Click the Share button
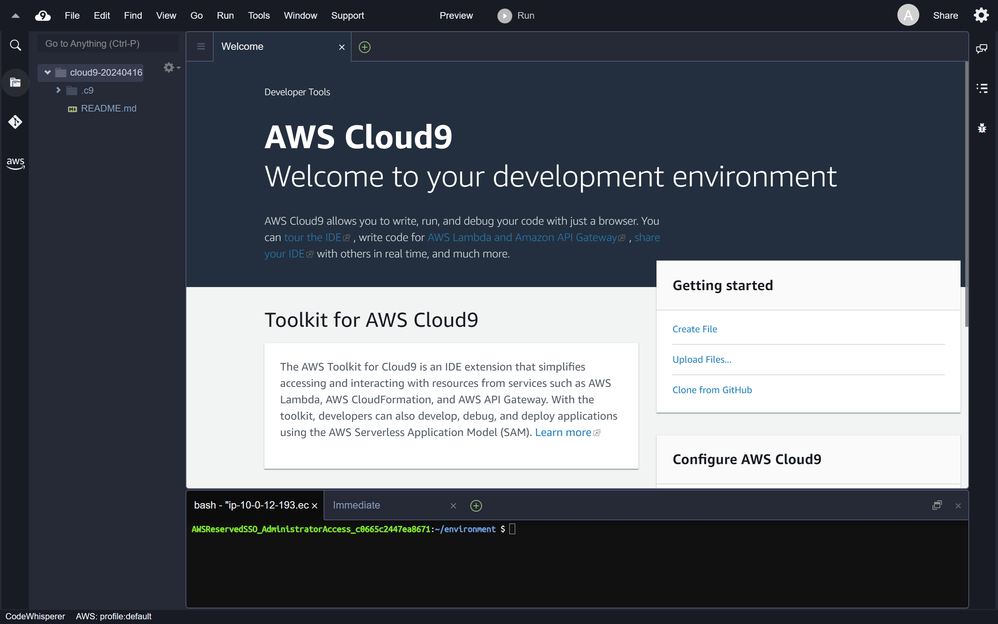The height and width of the screenshot is (624, 998). tap(945, 15)
